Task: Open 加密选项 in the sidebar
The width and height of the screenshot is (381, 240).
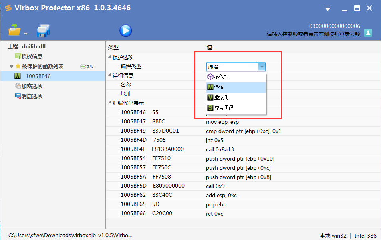Action: (x=32, y=86)
